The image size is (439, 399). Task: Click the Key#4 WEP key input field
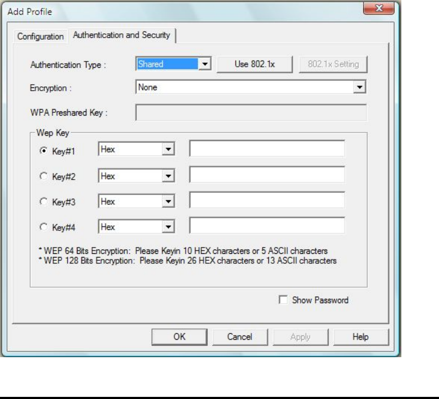point(267,226)
